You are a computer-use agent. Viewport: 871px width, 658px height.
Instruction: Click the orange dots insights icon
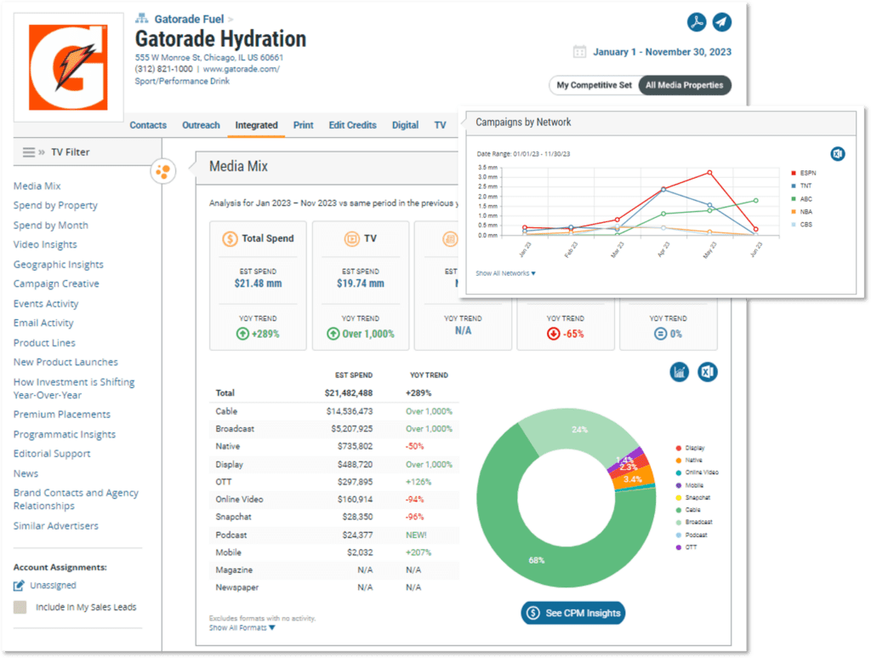pyautogui.click(x=162, y=171)
